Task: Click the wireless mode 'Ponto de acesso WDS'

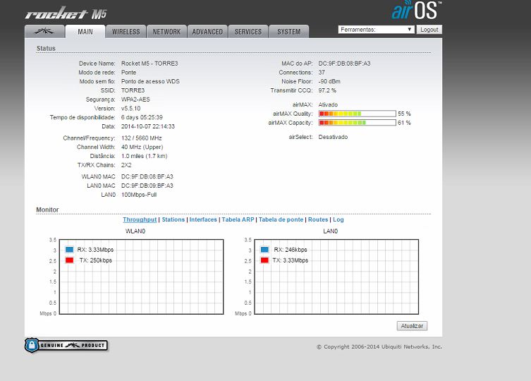Action: pyautogui.click(x=150, y=81)
